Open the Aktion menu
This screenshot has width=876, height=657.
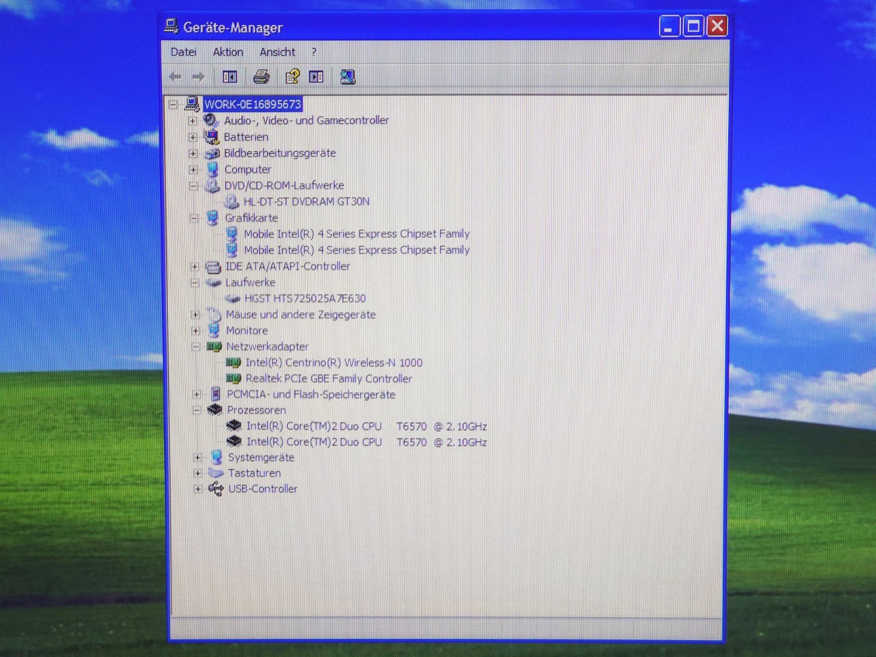tap(228, 52)
